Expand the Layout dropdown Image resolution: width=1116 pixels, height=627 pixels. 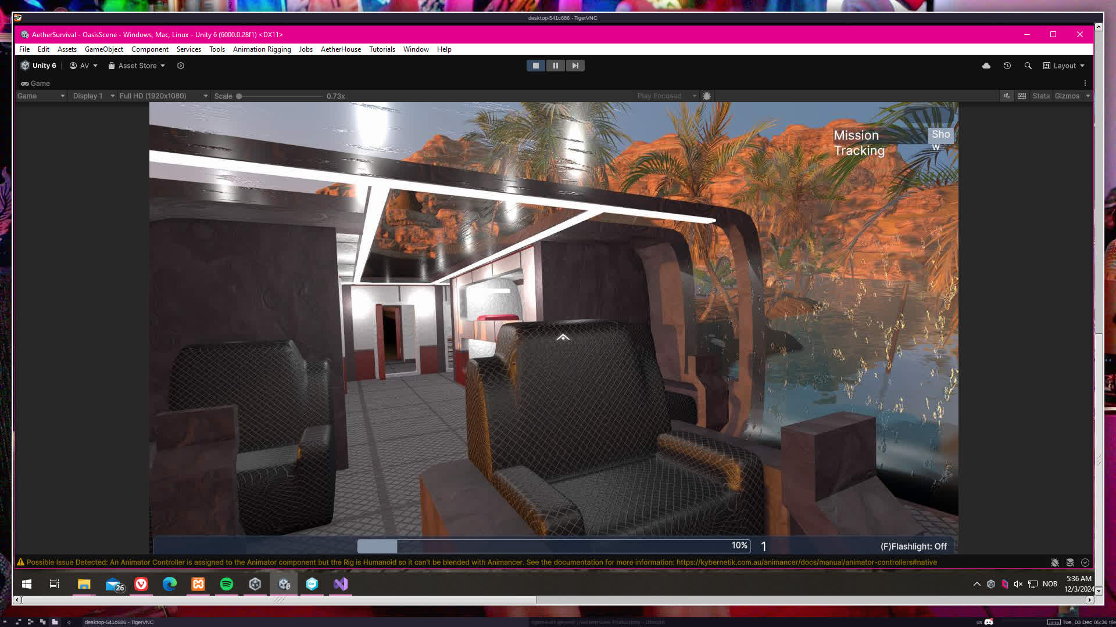(x=1064, y=66)
